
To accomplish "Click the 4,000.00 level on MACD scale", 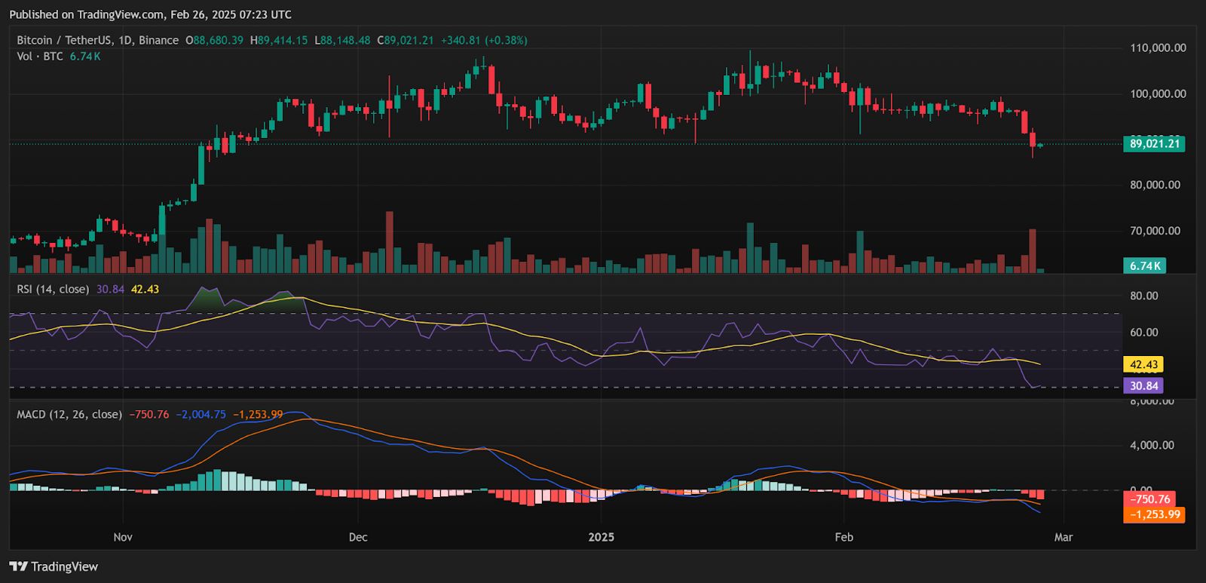I will pyautogui.click(x=1152, y=445).
